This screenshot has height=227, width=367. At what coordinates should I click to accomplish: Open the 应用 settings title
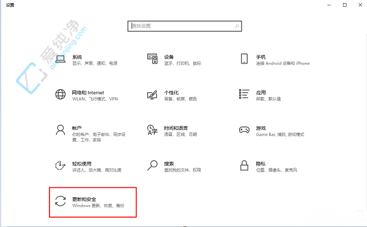point(261,93)
